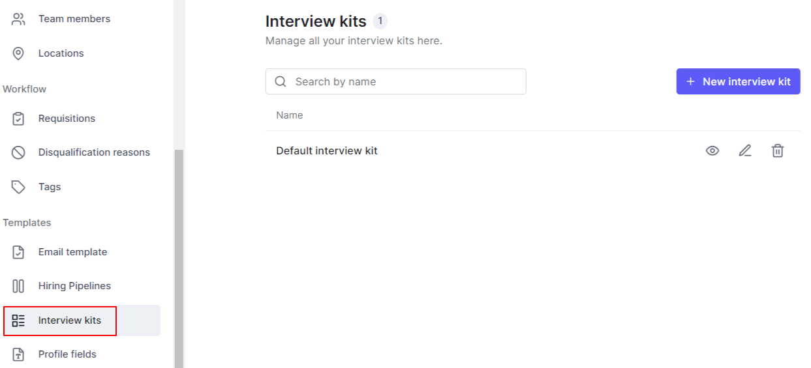Click the Requisitions clipboard icon

click(x=18, y=119)
